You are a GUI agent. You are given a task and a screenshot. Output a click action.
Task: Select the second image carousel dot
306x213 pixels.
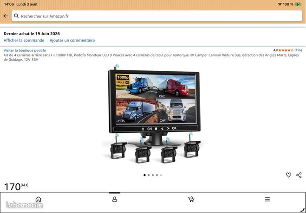149,175
